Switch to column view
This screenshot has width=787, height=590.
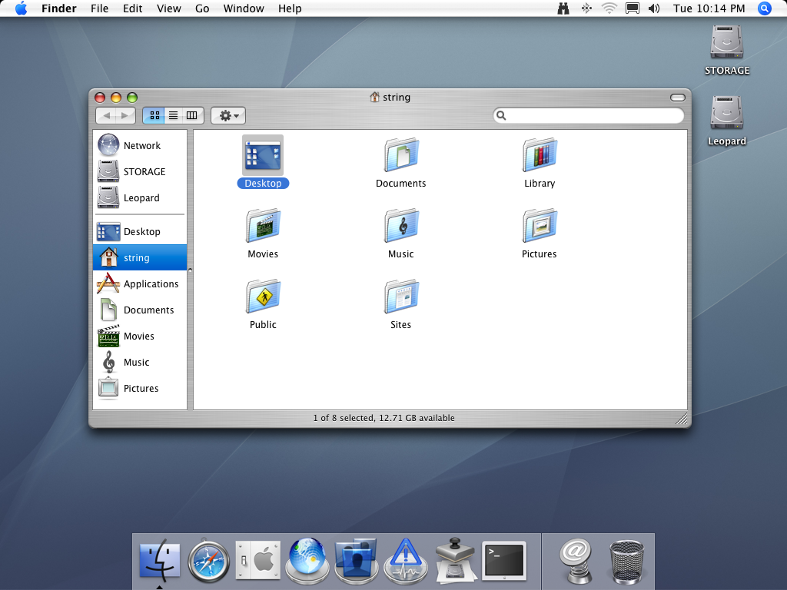pos(192,115)
